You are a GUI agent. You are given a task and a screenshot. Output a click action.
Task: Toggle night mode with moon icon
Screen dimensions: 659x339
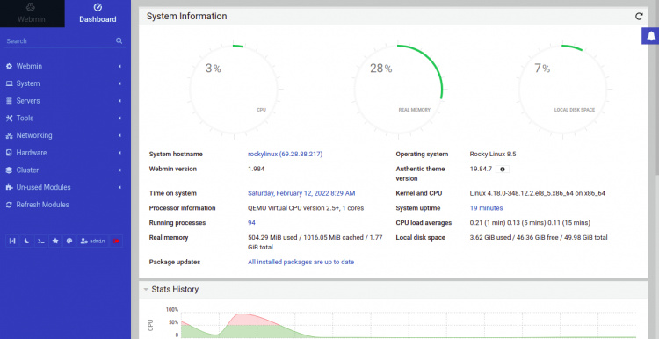pyautogui.click(x=27, y=242)
